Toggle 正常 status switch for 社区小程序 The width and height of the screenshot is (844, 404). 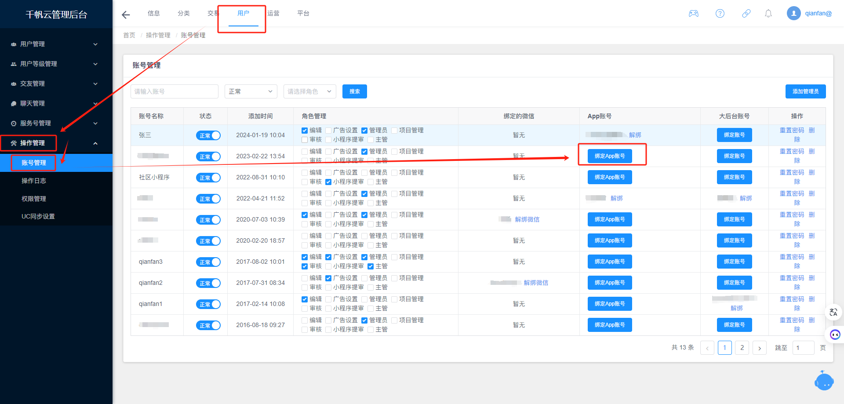208,178
